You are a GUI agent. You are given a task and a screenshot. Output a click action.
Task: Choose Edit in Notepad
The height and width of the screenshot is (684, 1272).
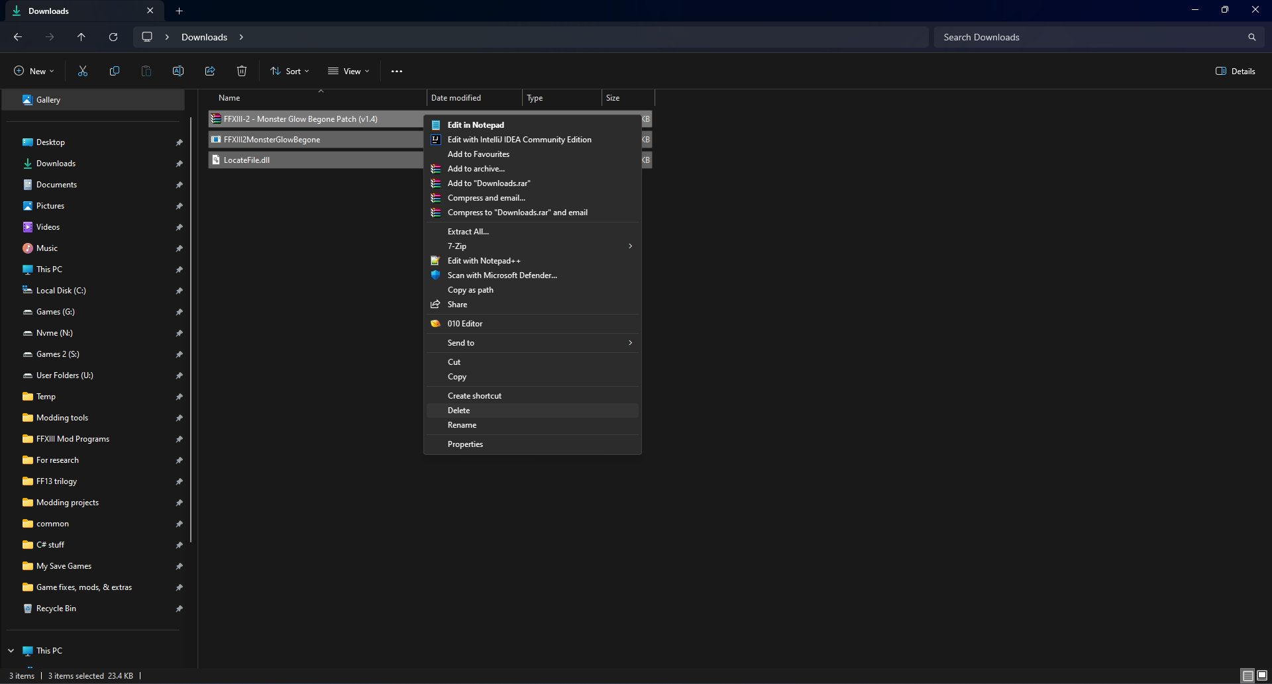tap(533, 125)
